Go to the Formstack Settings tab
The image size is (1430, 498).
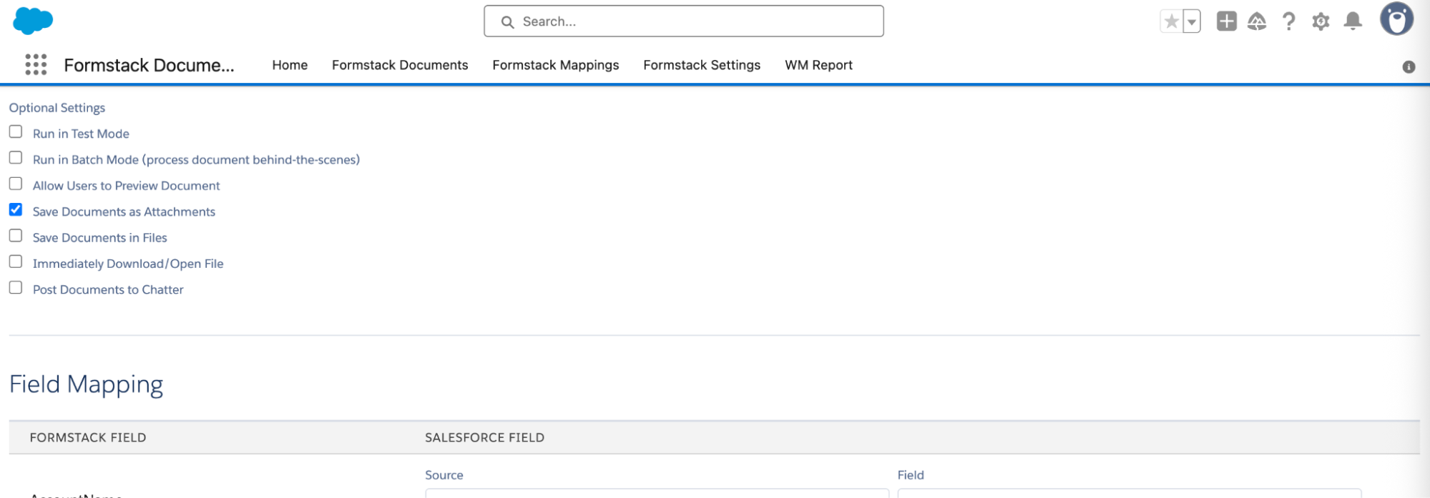coord(701,65)
